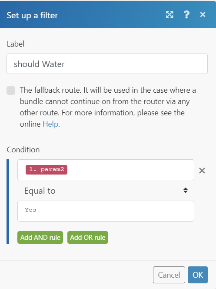Click the up-down arrows of the operator selector
216x289 pixels.
point(186,190)
